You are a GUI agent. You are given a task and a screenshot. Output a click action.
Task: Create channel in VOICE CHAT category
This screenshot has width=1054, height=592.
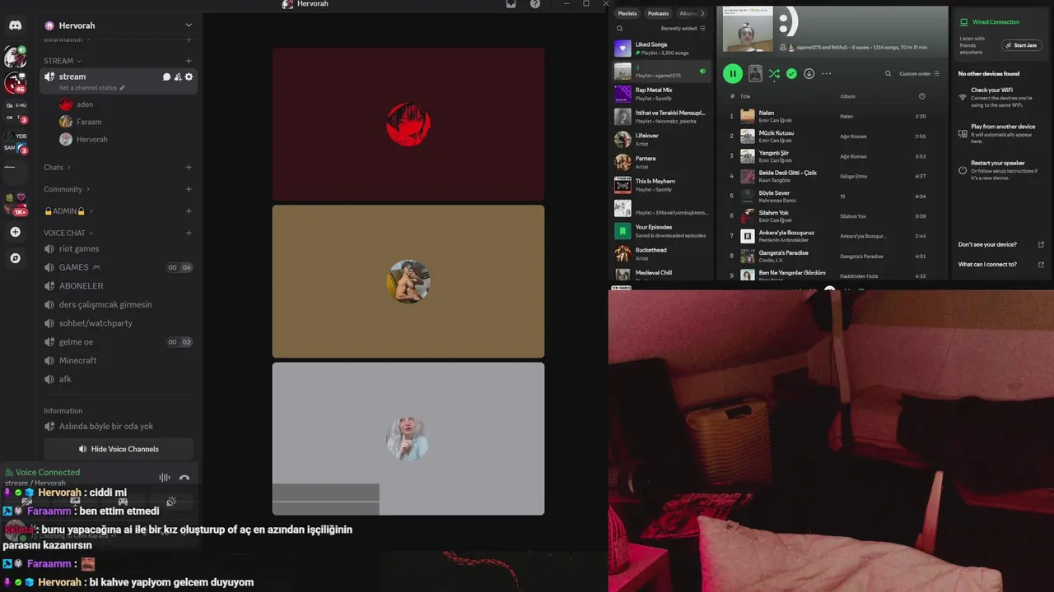189,233
